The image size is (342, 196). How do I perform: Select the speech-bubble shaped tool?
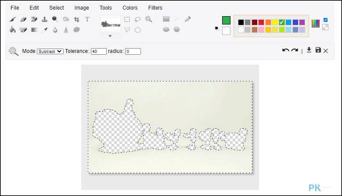(x=66, y=19)
